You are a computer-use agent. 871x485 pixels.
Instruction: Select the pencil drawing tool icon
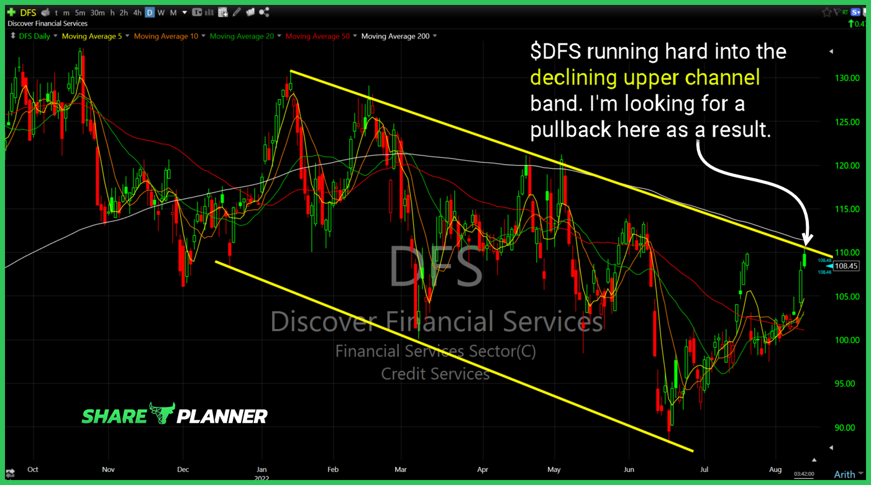click(237, 12)
